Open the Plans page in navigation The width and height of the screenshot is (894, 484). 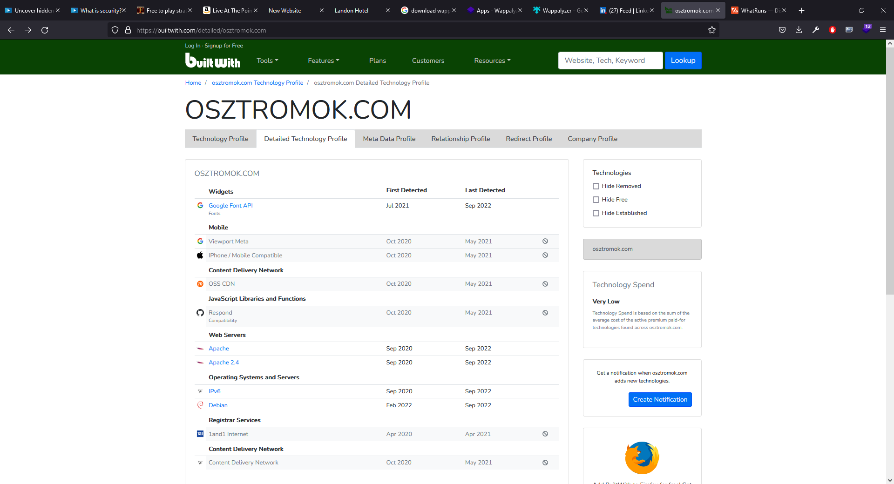click(x=378, y=60)
